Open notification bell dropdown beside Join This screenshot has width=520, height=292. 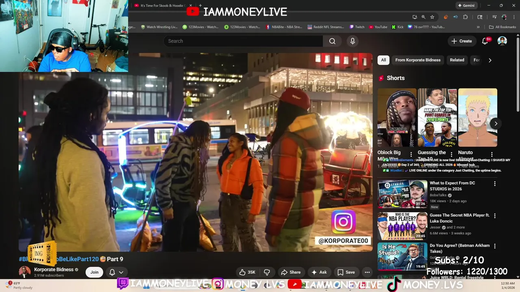tap(116, 272)
